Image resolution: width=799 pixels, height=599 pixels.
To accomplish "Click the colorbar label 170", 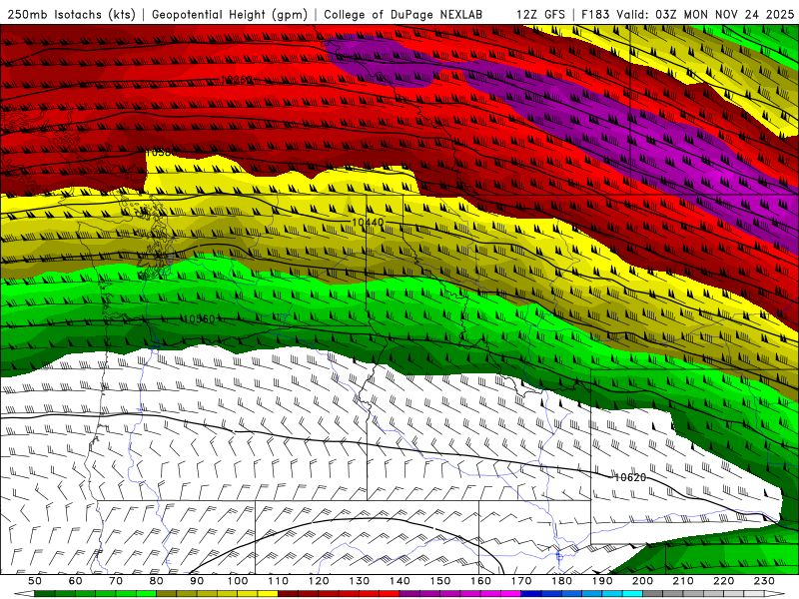I will tap(520, 581).
